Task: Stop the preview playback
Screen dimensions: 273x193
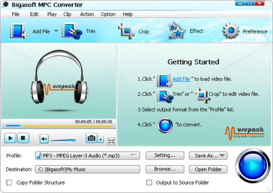Action: click(x=23, y=138)
